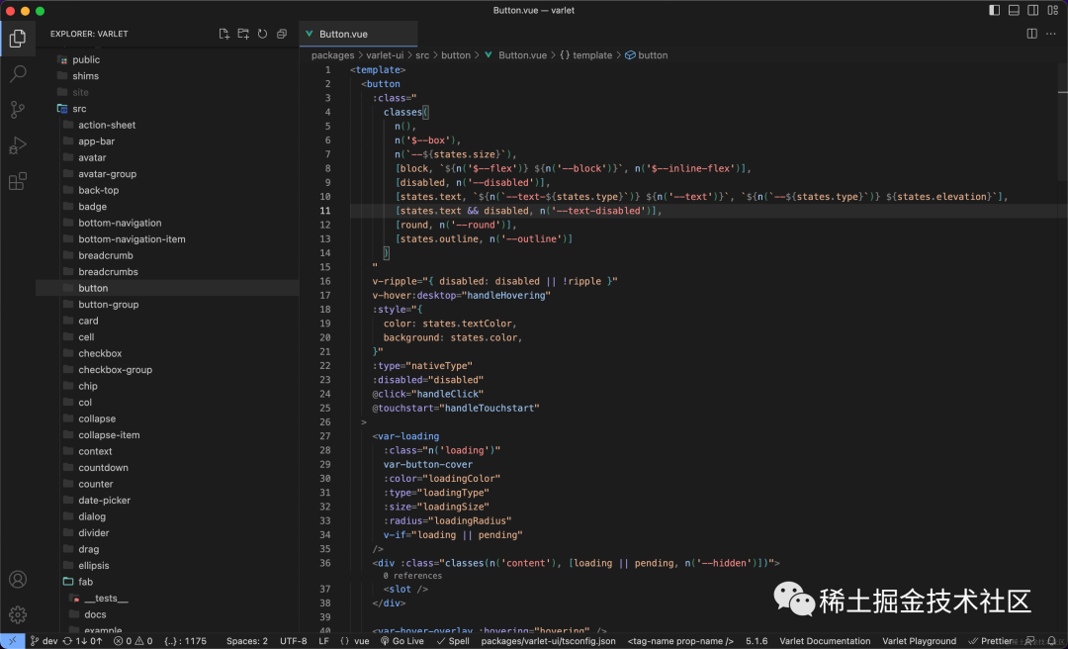Click the 5.1.6 version in status bar
This screenshot has width=1068, height=649.
click(x=756, y=641)
